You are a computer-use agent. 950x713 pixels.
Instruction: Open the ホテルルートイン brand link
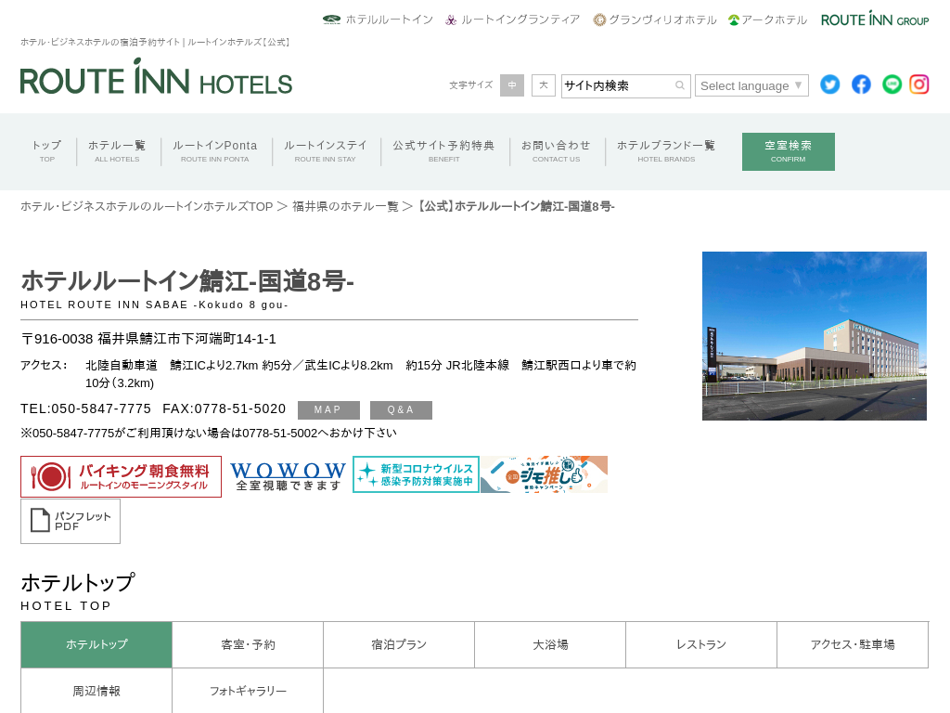pyautogui.click(x=379, y=19)
